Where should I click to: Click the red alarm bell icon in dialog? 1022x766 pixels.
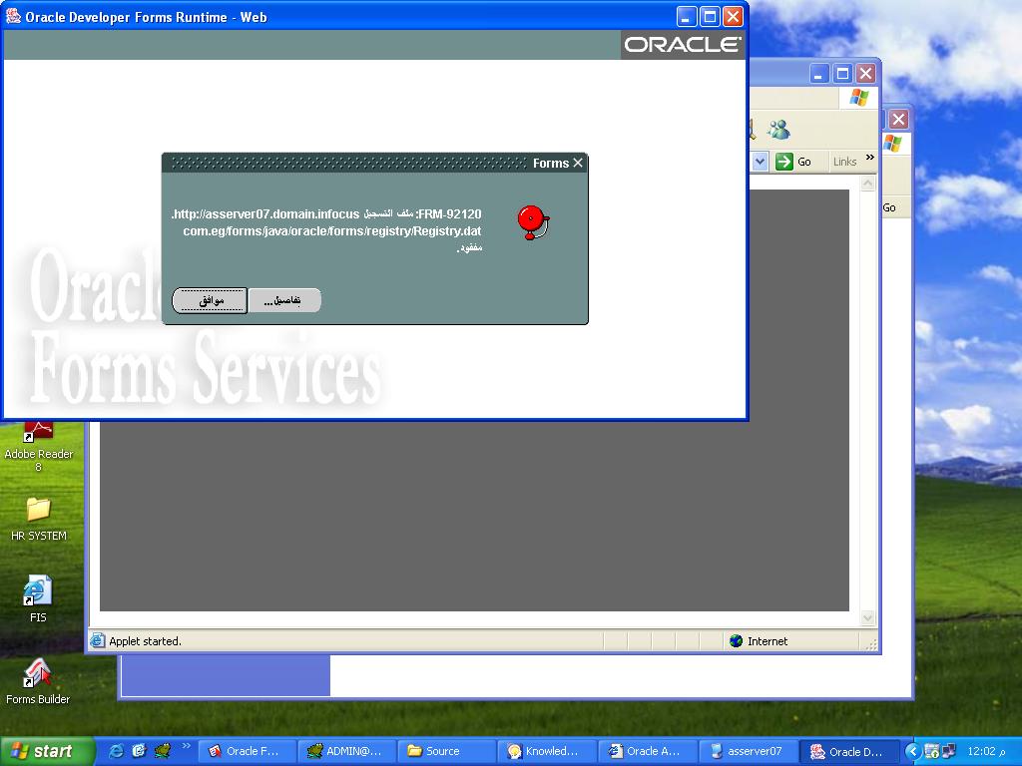tap(533, 222)
